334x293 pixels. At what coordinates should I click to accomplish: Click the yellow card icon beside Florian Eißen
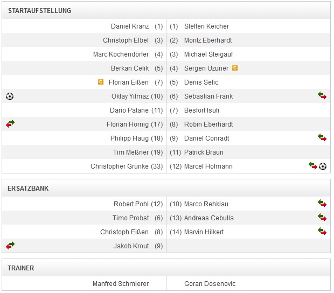(x=101, y=82)
